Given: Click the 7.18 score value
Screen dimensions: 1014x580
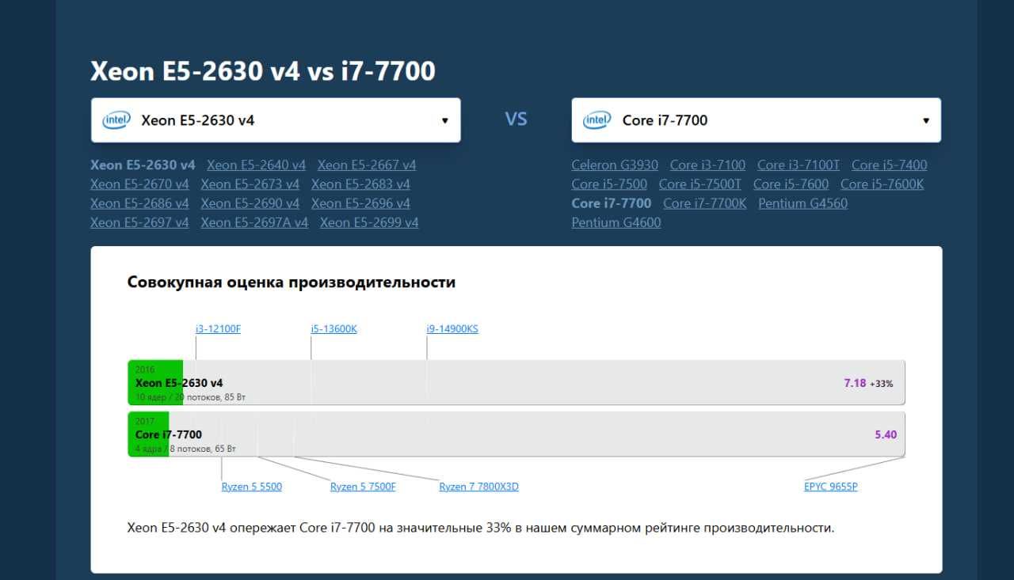Looking at the screenshot, I should click(855, 383).
